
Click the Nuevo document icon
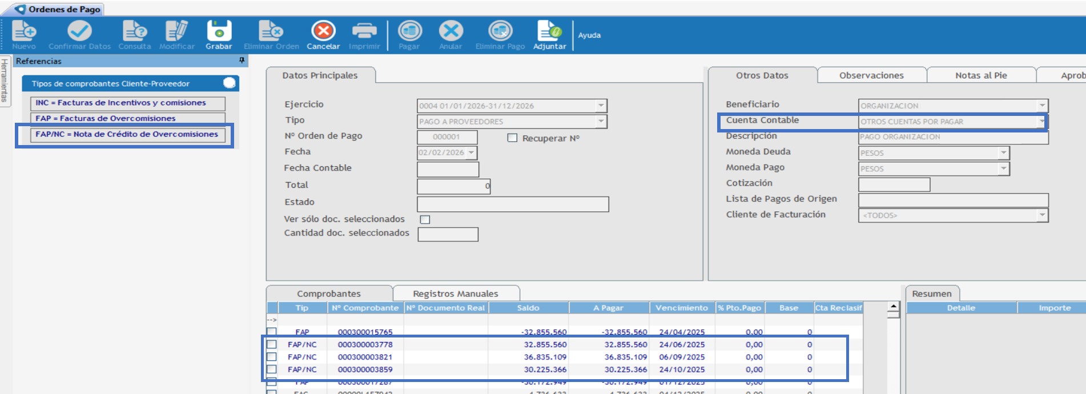[x=24, y=31]
